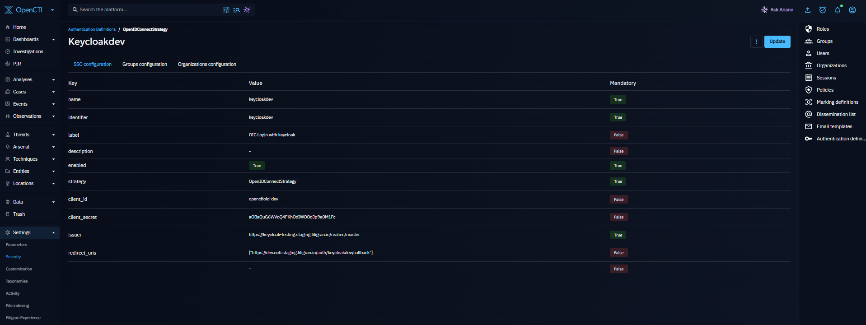Open the OpenCTI logo dropdown arrow
The image size is (866, 325).
[52, 10]
